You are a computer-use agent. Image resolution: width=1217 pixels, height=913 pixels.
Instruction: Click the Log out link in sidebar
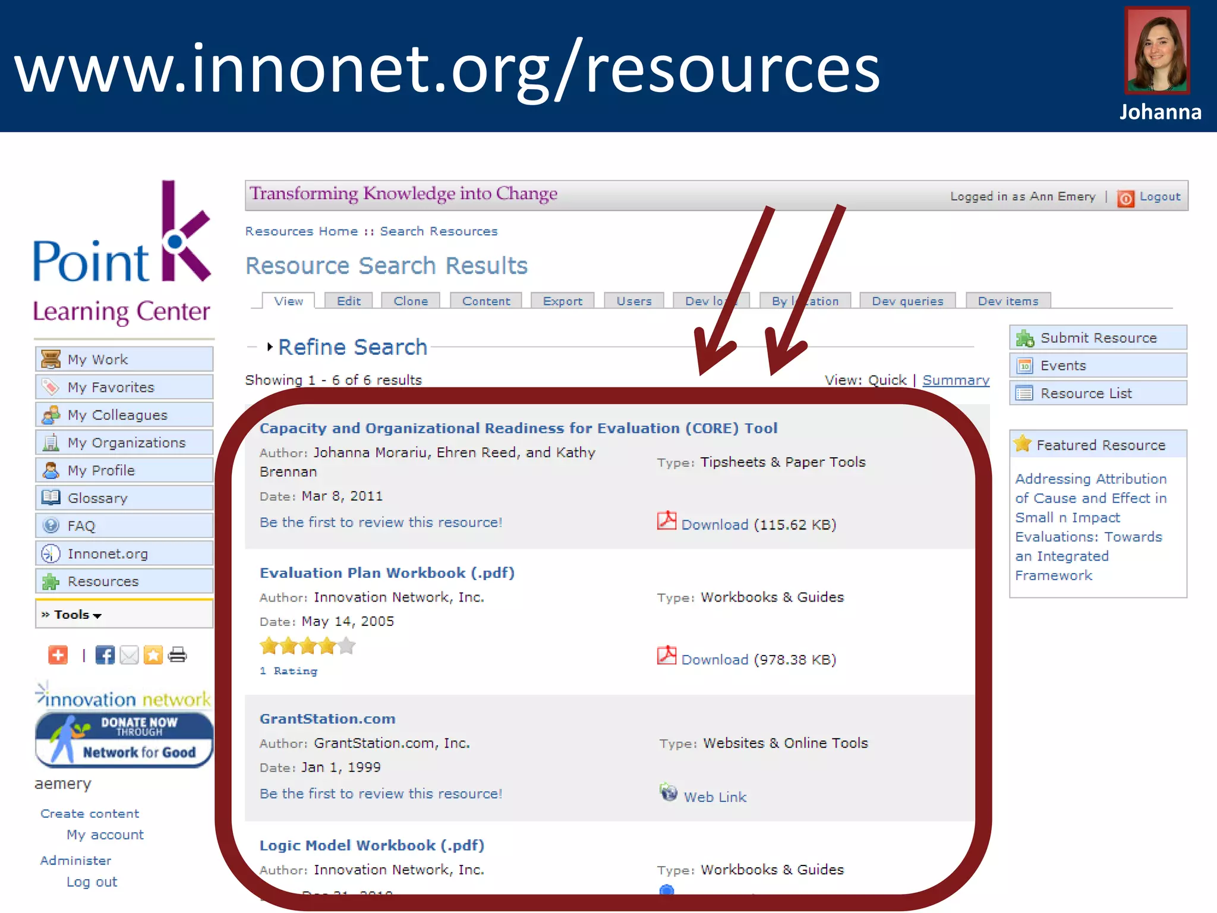coord(92,882)
